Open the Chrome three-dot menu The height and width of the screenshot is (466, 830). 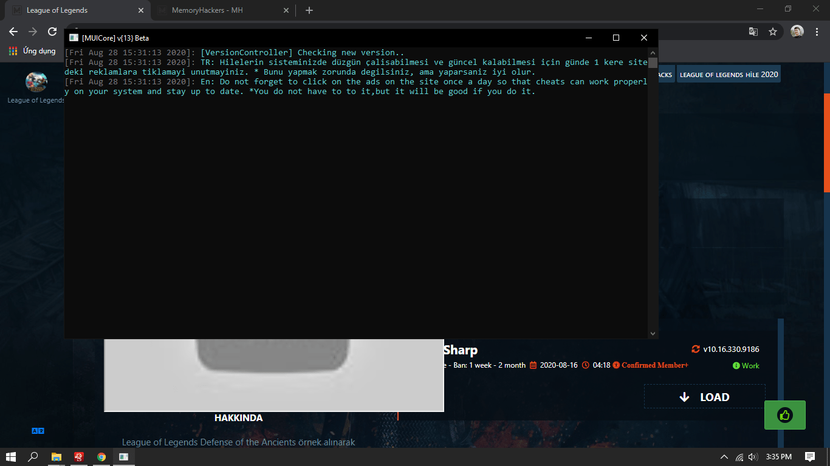click(x=817, y=32)
